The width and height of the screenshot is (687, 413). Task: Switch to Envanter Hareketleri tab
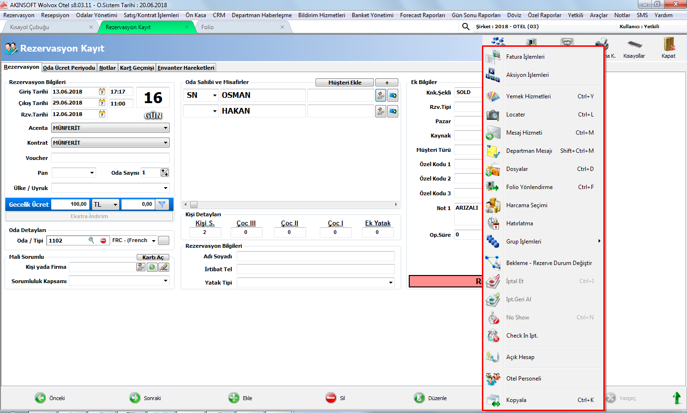click(x=186, y=68)
